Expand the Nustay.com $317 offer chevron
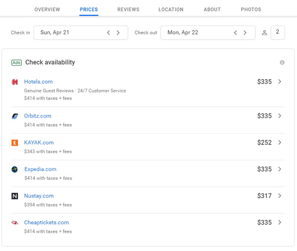This screenshot has width=297, height=251. click(x=280, y=196)
